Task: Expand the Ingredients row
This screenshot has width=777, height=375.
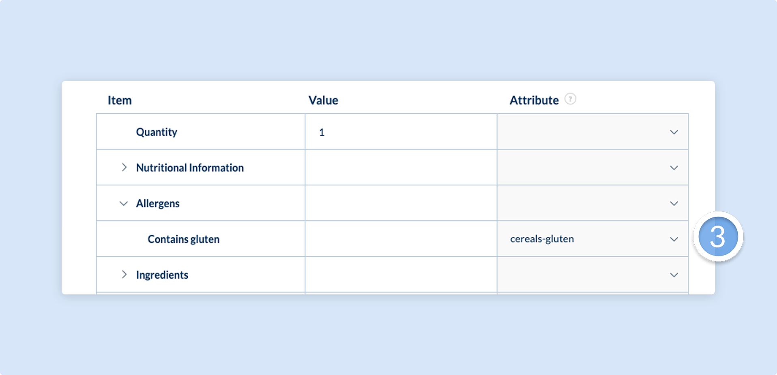Action: (x=124, y=275)
